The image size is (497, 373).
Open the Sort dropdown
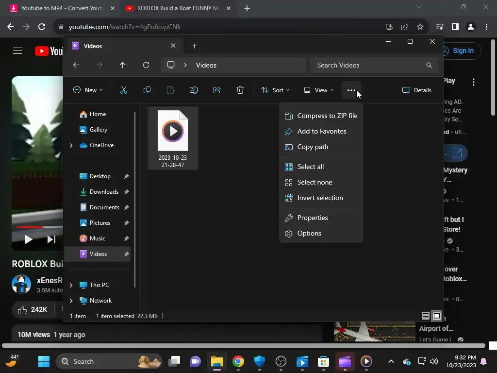click(275, 90)
